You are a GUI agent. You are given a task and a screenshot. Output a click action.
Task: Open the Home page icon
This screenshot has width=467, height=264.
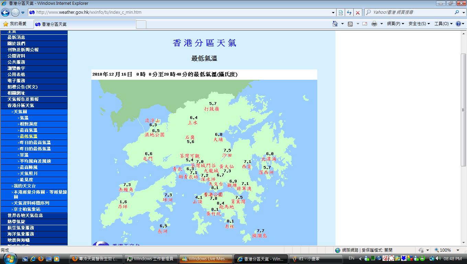click(335, 24)
